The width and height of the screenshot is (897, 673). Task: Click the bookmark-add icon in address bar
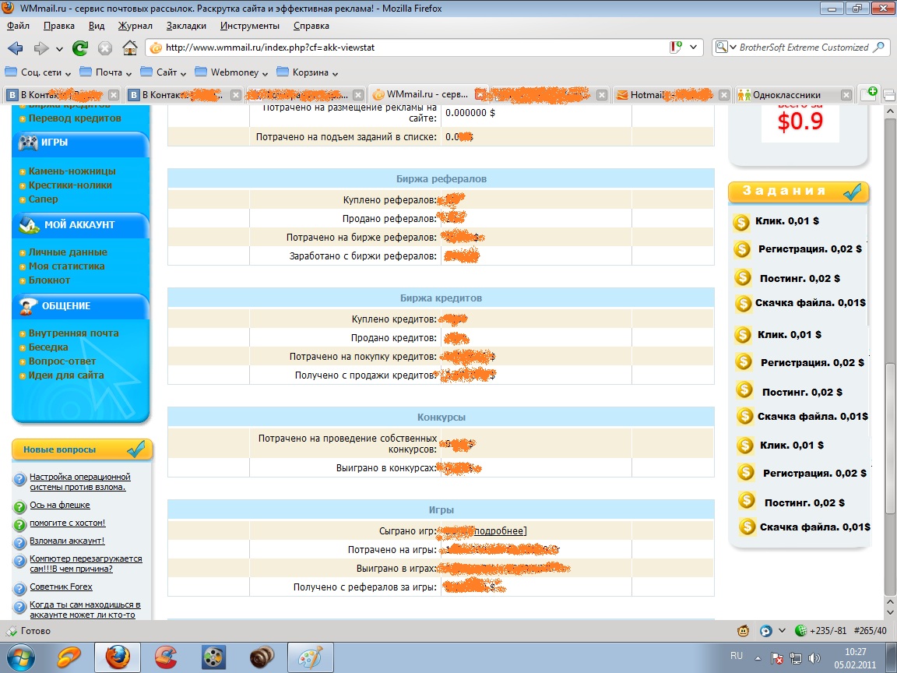[x=676, y=48]
